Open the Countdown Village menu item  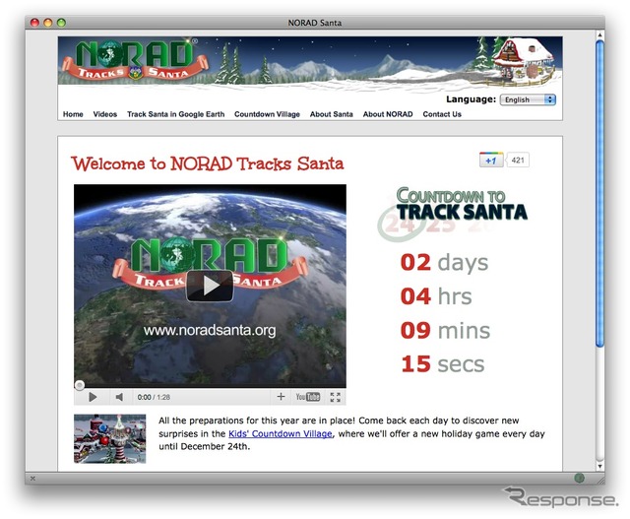click(x=267, y=114)
